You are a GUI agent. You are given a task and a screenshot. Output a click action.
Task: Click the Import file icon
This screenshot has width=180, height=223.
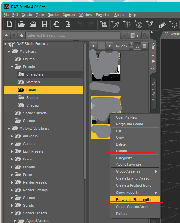point(56,24)
